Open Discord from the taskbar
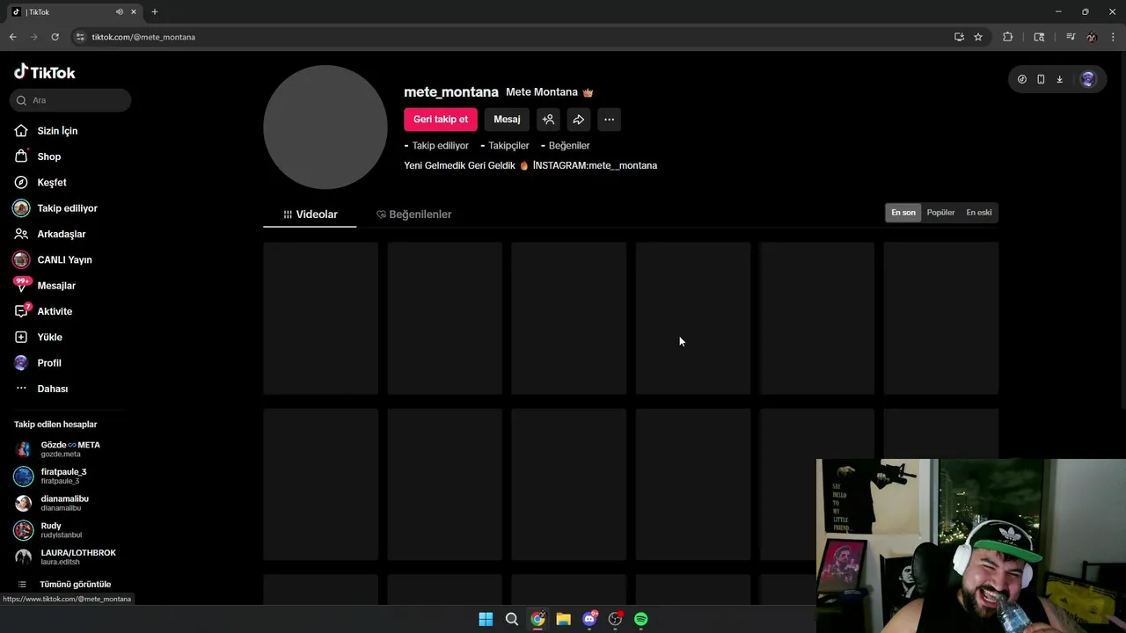This screenshot has width=1126, height=633. 589,619
